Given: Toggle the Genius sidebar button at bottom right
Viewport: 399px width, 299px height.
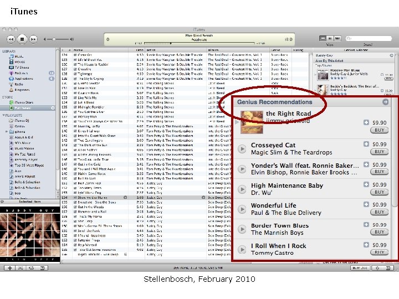Looking at the screenshot, I should (388, 268).
